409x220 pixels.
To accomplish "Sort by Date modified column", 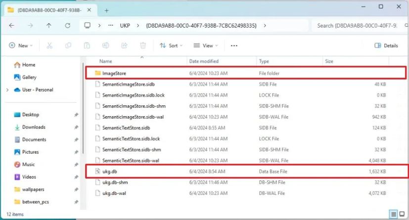I will click(204, 61).
